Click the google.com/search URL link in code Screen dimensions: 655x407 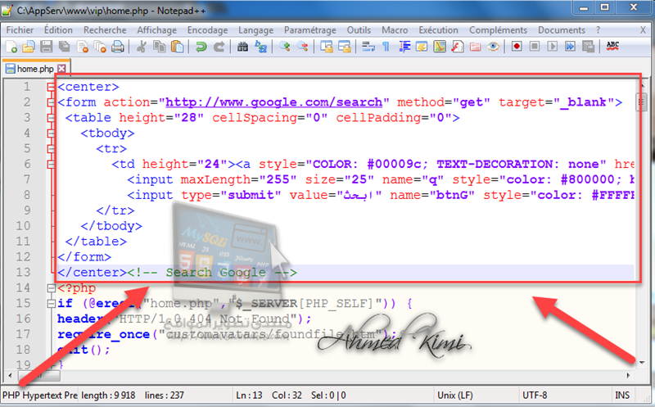point(274,102)
